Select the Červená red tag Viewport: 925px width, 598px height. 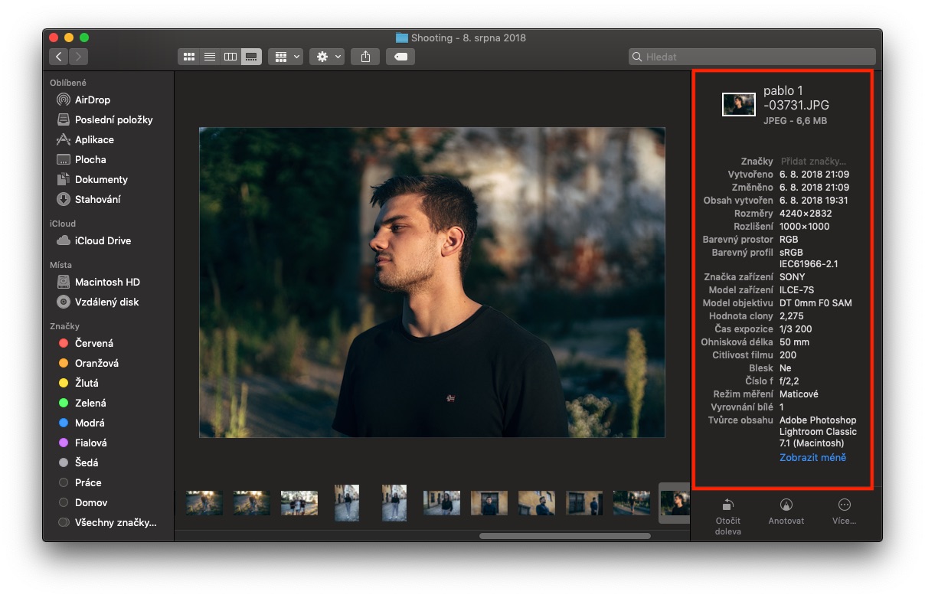click(x=93, y=343)
